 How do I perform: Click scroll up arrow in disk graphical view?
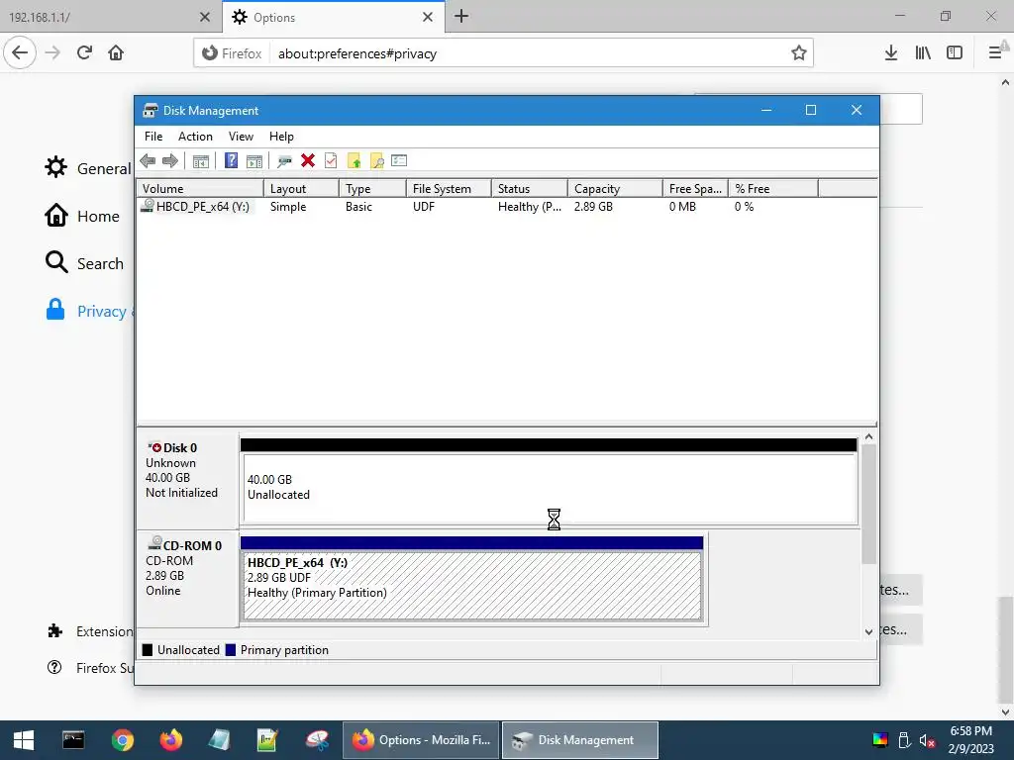pos(869,436)
